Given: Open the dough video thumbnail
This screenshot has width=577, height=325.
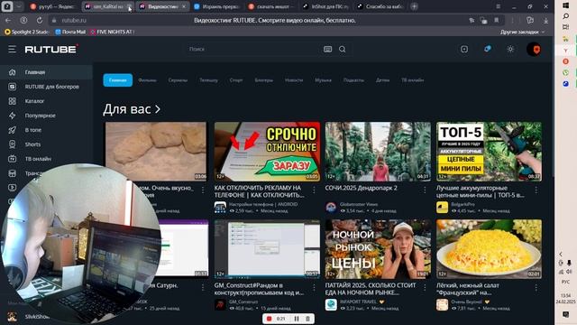Looking at the screenshot, I should point(156,151).
